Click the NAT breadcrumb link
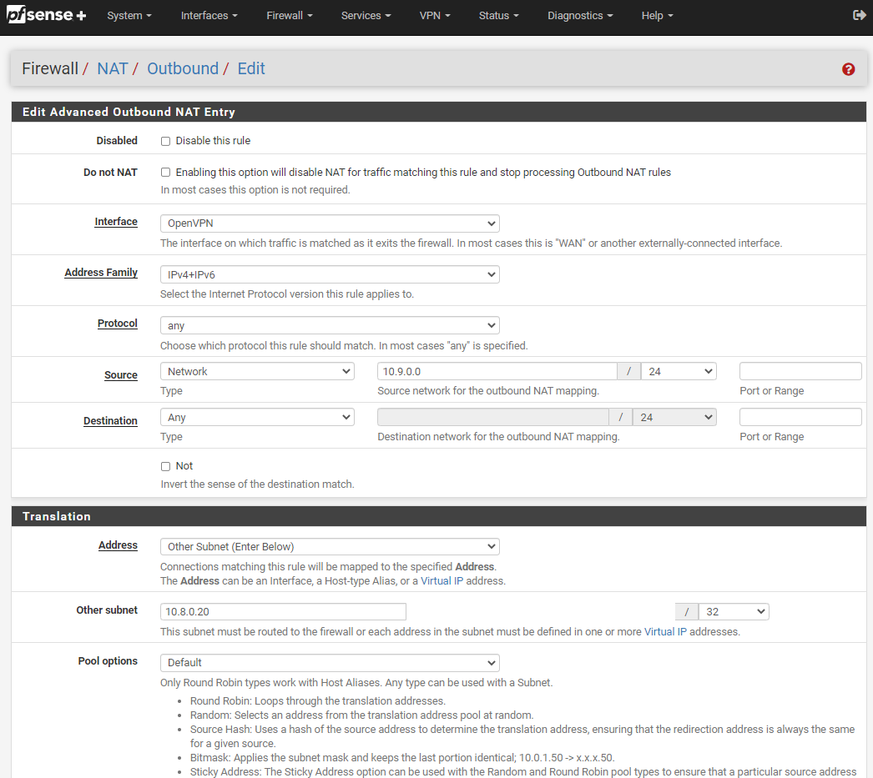This screenshot has height=778, width=873. [x=112, y=68]
